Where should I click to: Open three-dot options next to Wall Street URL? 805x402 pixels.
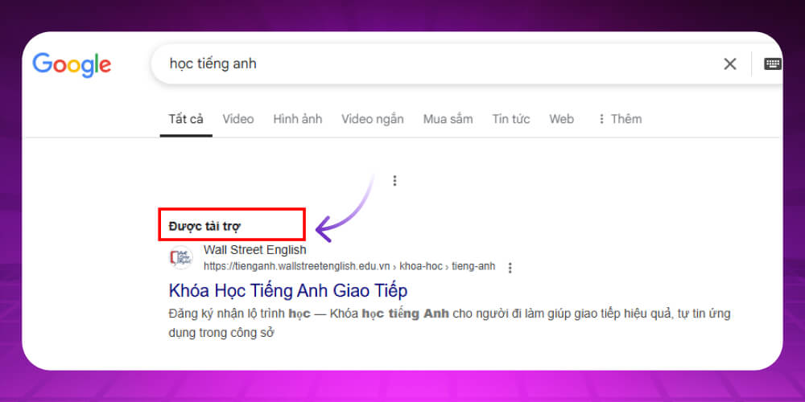tap(510, 268)
